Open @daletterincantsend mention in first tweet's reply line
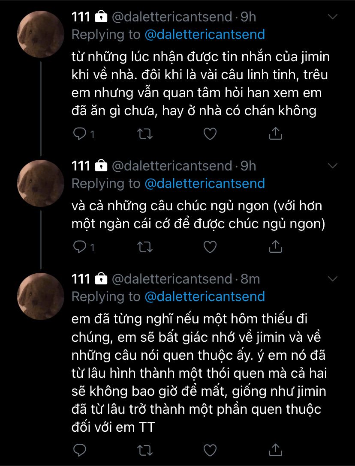Image resolution: width=355 pixels, height=466 pixels. tap(205, 35)
